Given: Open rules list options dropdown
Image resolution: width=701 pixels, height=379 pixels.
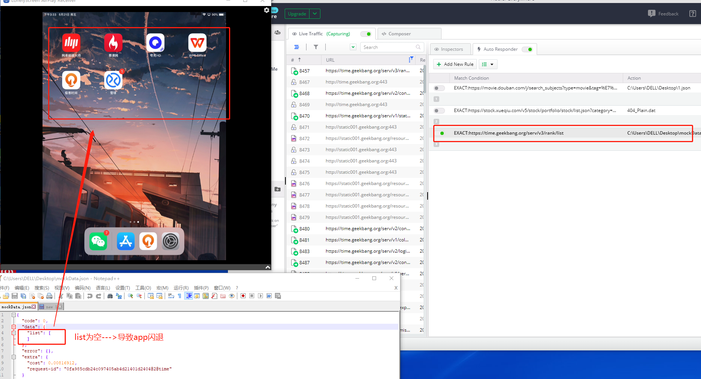Looking at the screenshot, I should (488, 64).
